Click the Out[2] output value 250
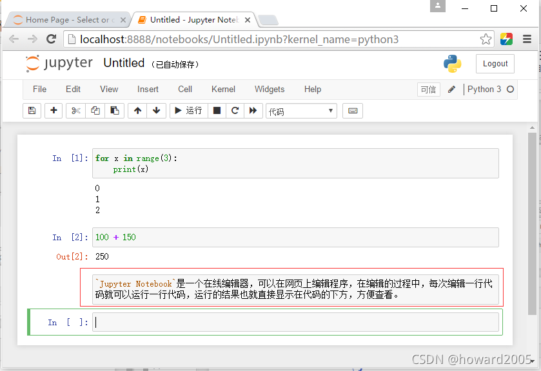The image size is (541, 371). coord(102,256)
